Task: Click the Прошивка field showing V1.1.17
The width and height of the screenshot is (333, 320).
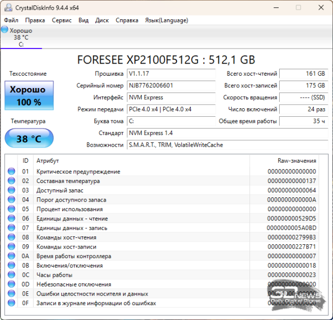Action: (x=170, y=74)
